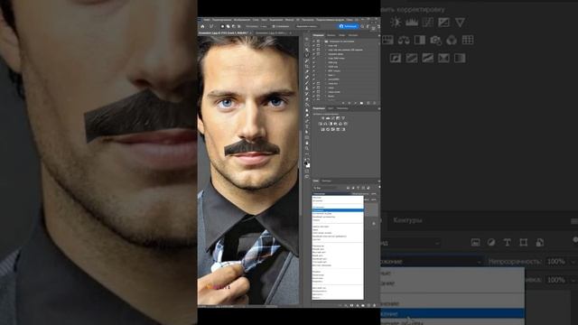
Task: Open enlarged opacity 100% dropdown arrow
Action: [x=573, y=262]
